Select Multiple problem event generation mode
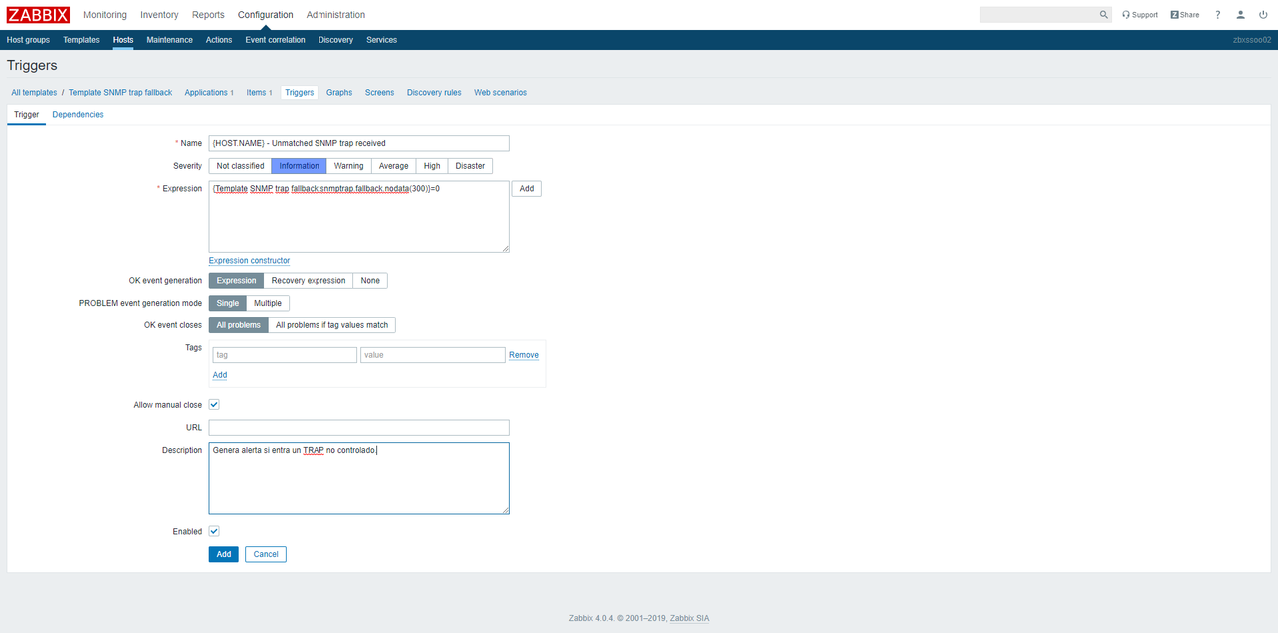The width and height of the screenshot is (1278, 633). 267,303
